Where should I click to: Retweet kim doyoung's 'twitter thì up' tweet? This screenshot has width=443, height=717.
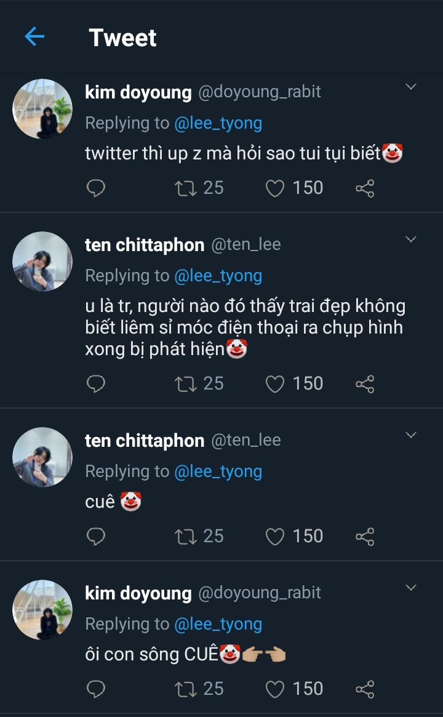point(184,188)
